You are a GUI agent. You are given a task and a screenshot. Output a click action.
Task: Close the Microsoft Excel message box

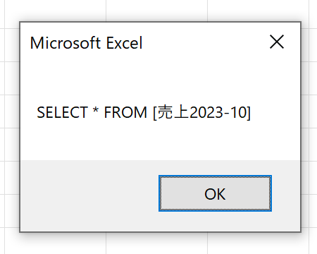(277, 42)
